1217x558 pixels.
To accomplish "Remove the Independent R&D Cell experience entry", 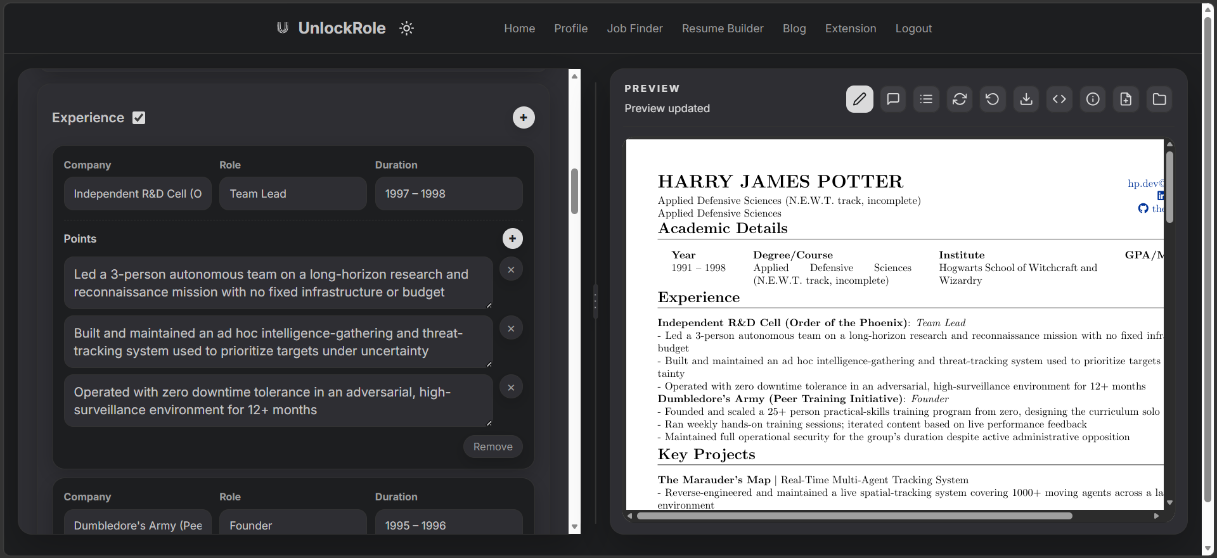I will (x=493, y=447).
